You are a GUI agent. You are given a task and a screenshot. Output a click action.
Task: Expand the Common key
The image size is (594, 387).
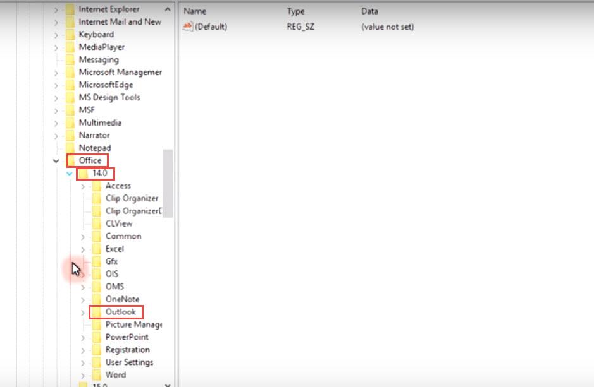coord(83,237)
